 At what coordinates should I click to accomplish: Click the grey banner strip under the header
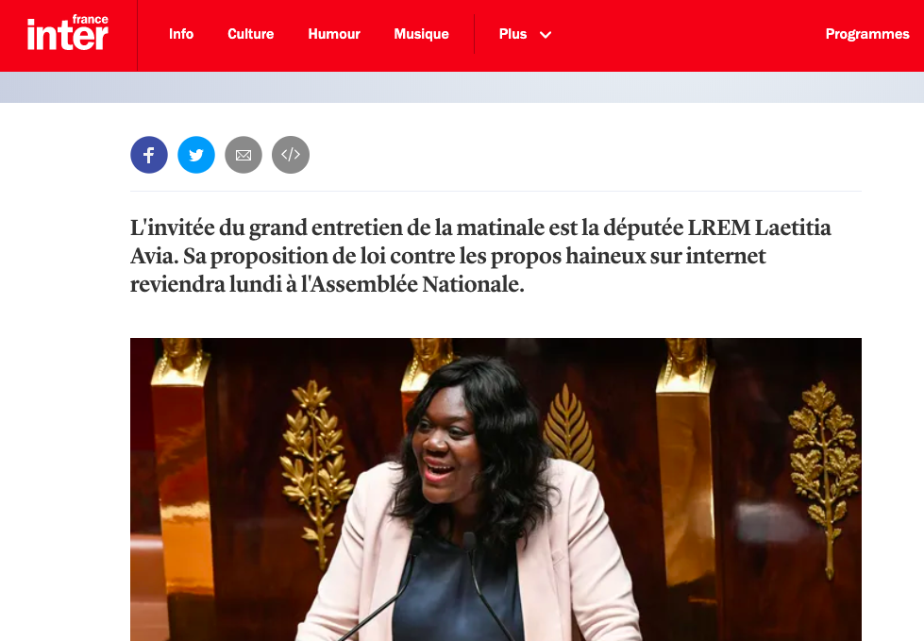(462, 87)
